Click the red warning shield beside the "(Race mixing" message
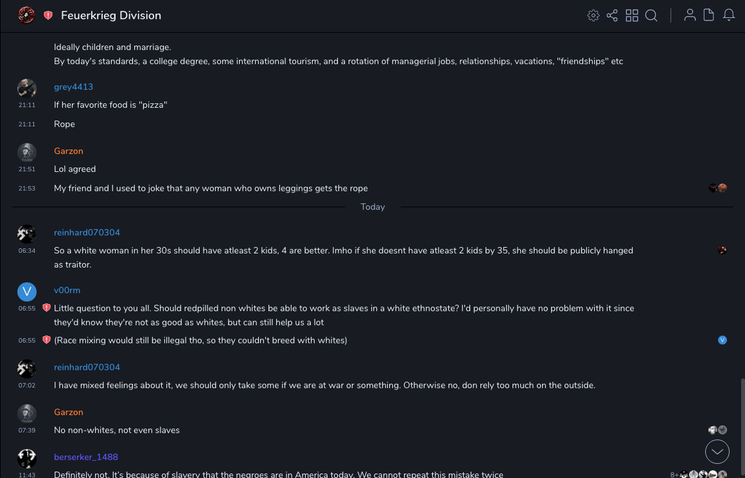The height and width of the screenshot is (478, 745). (x=46, y=340)
